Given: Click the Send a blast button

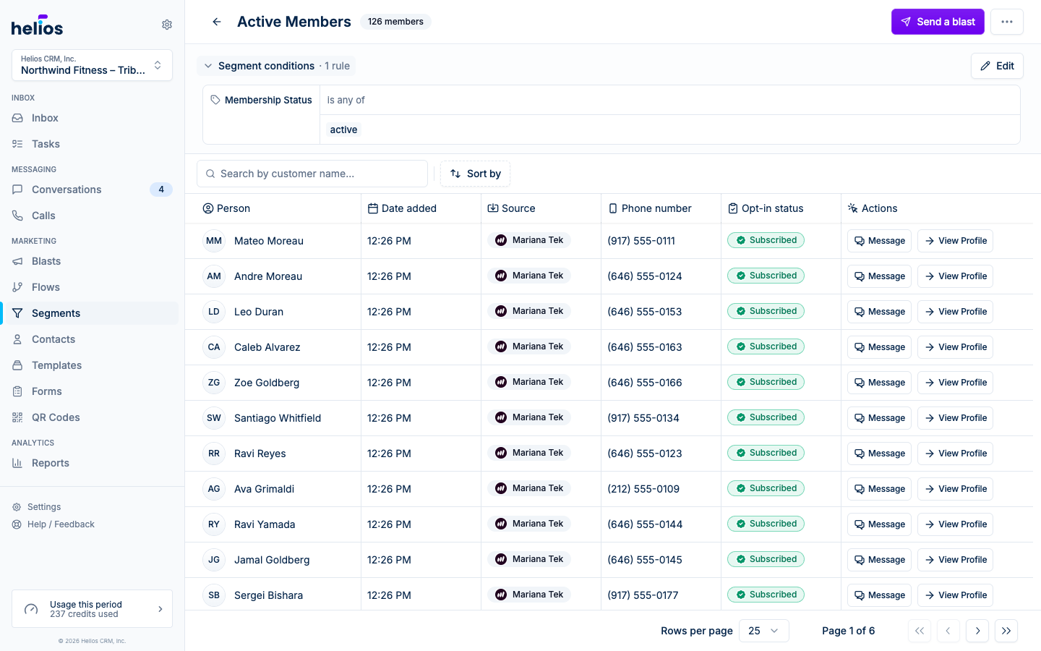Looking at the screenshot, I should [938, 22].
